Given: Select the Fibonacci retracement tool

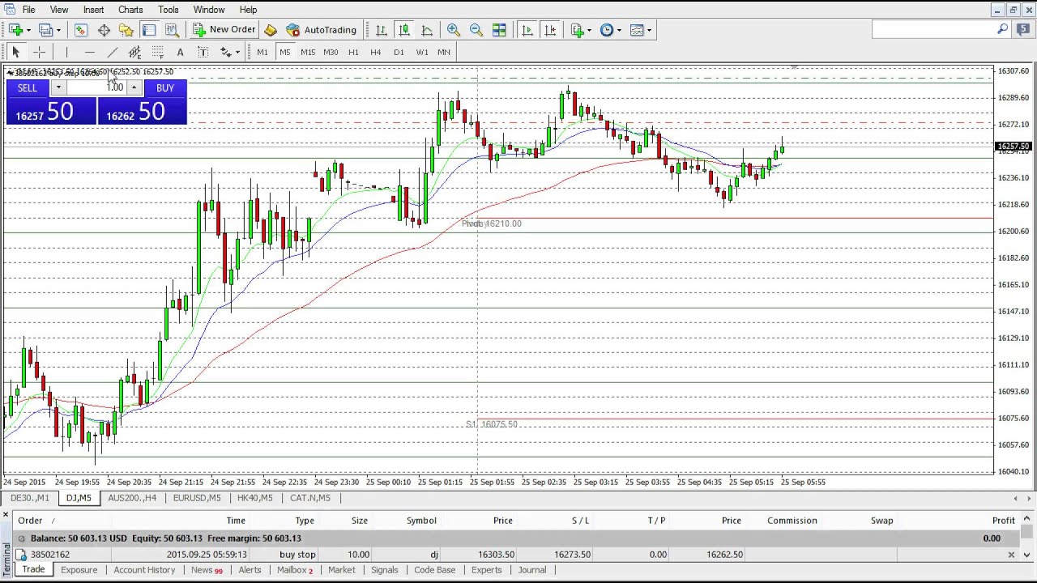Looking at the screenshot, I should [x=157, y=52].
